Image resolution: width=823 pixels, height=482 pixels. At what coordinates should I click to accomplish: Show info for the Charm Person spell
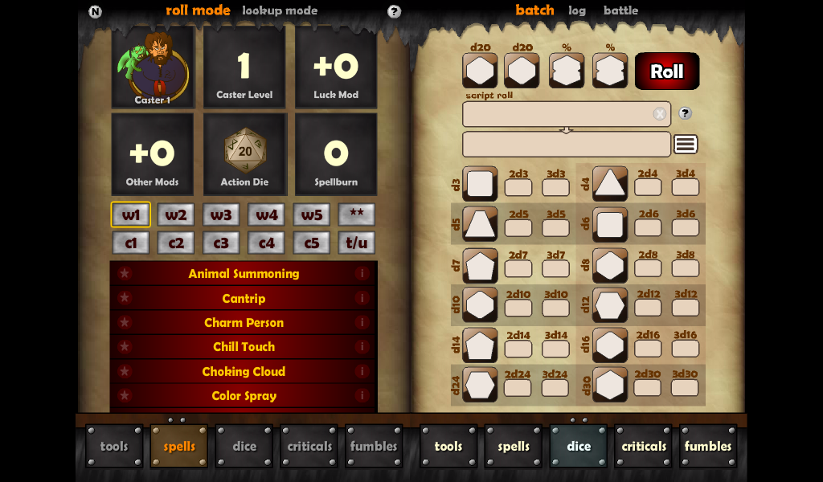pos(362,322)
